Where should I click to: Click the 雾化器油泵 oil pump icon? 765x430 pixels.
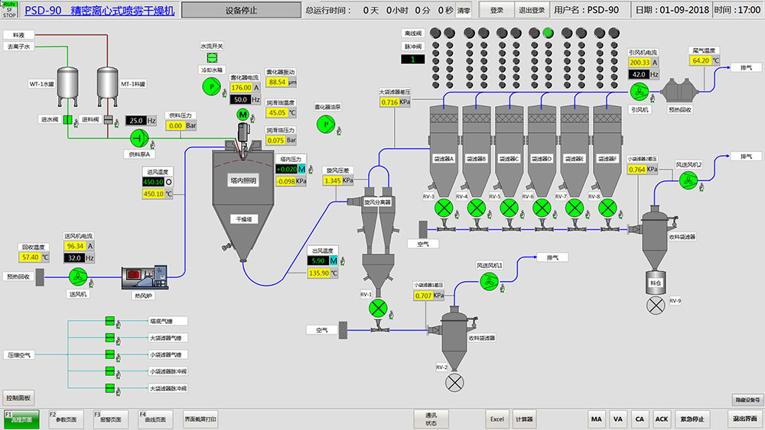pos(327,123)
